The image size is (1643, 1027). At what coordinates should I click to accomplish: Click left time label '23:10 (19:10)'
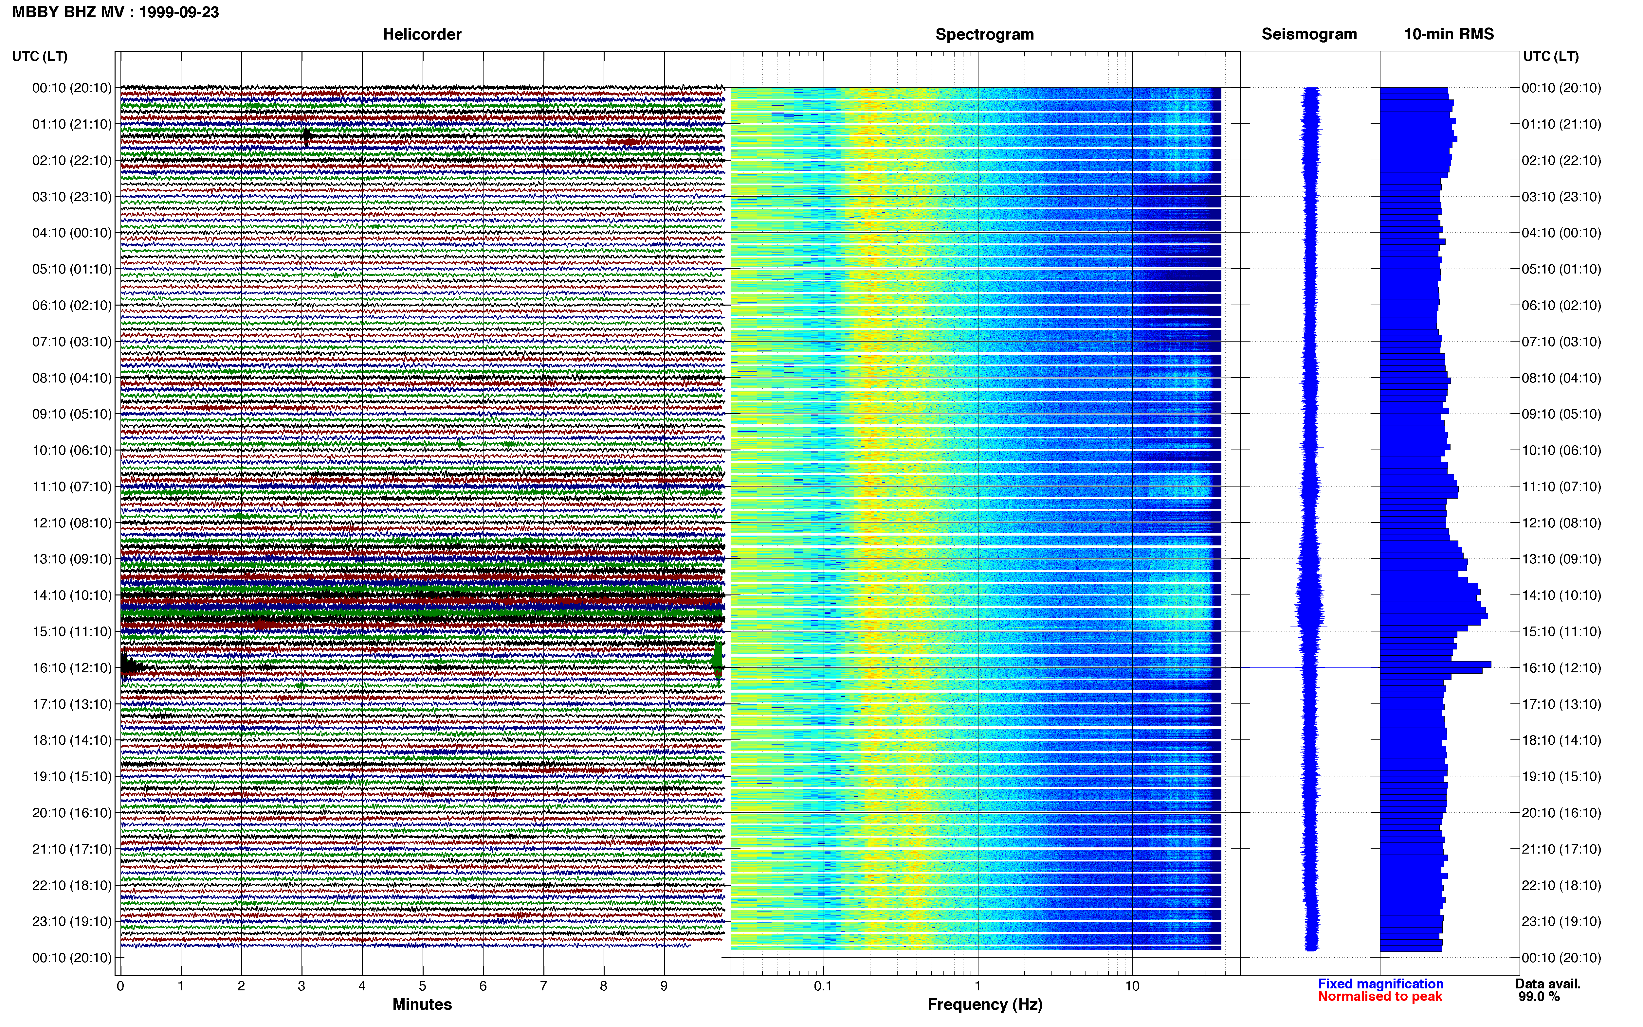pos(72,922)
